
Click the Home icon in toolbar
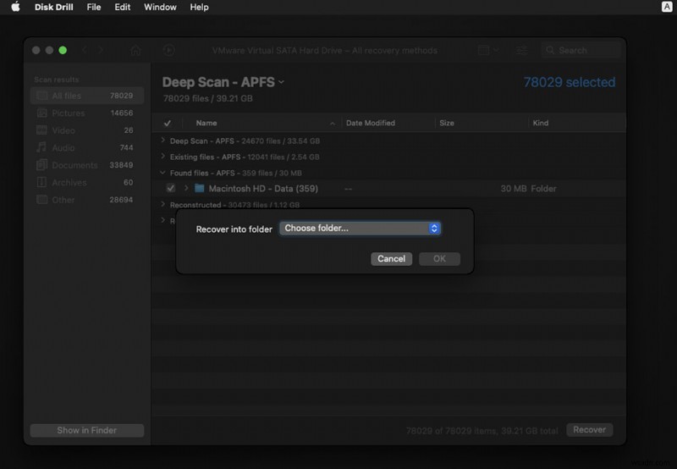point(135,51)
